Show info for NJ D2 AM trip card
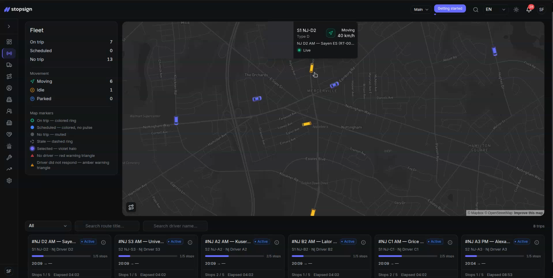Image resolution: width=553 pixels, height=278 pixels. tap(103, 243)
